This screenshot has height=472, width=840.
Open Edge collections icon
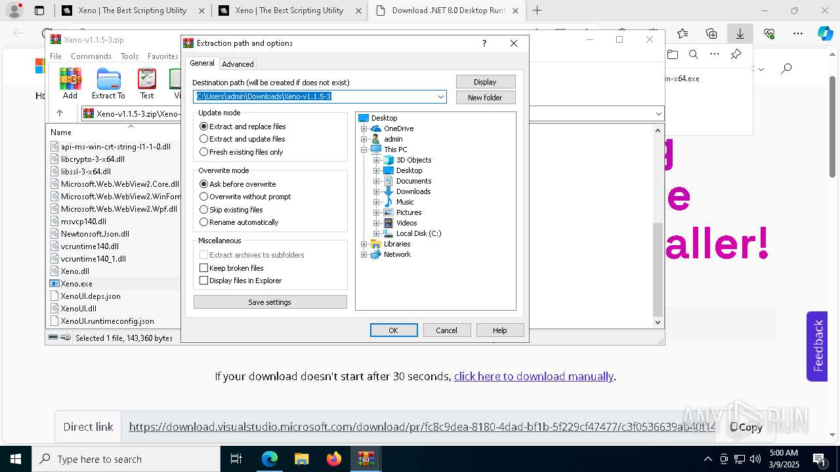click(x=711, y=33)
